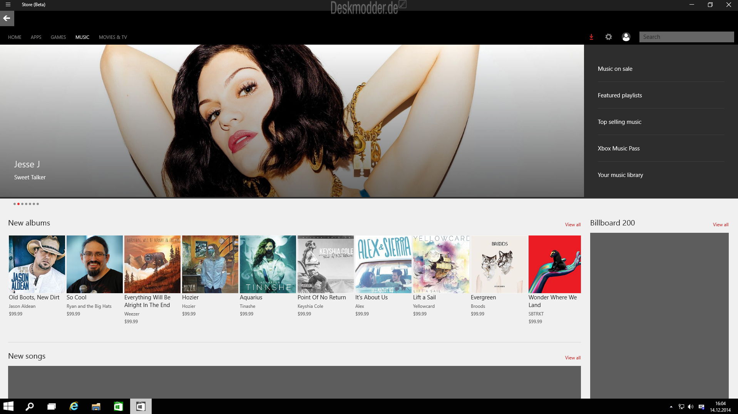Switch to the HOME tab
Image resolution: width=738 pixels, height=414 pixels.
coord(15,37)
